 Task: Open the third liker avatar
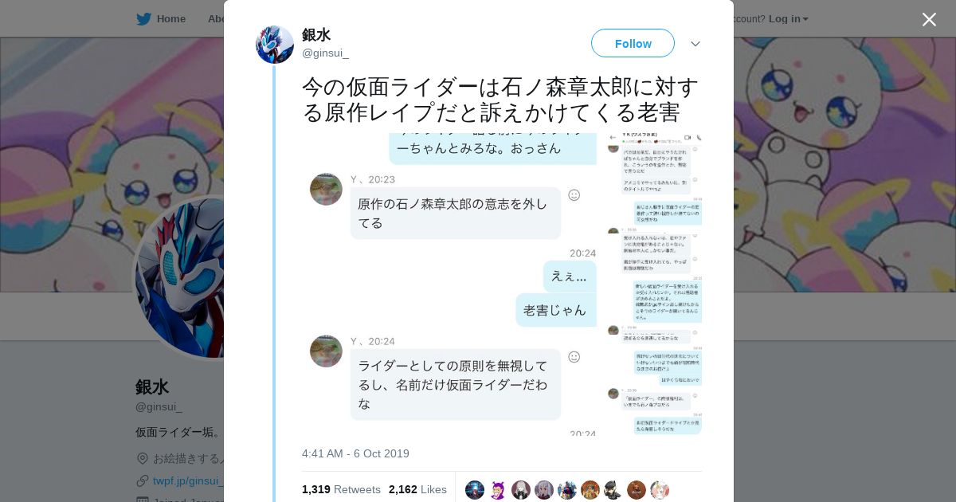click(521, 490)
